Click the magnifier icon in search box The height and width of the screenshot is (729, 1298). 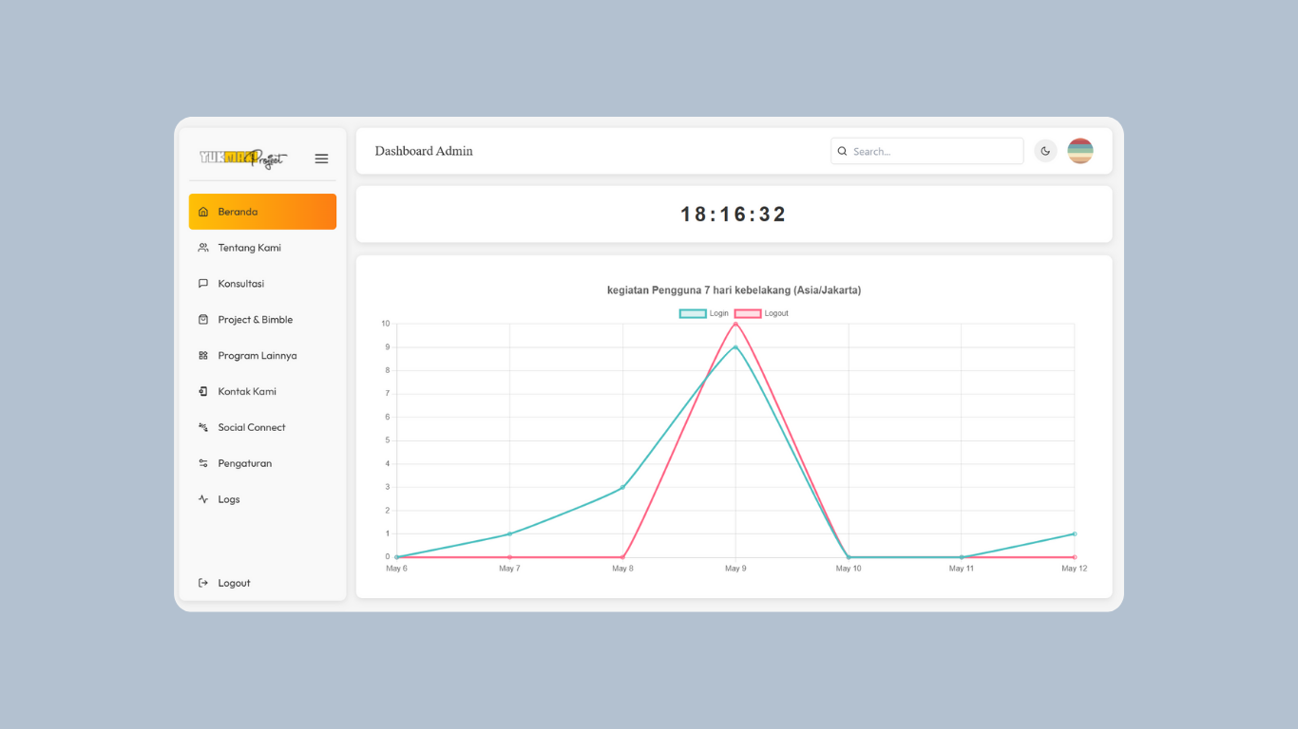842,151
